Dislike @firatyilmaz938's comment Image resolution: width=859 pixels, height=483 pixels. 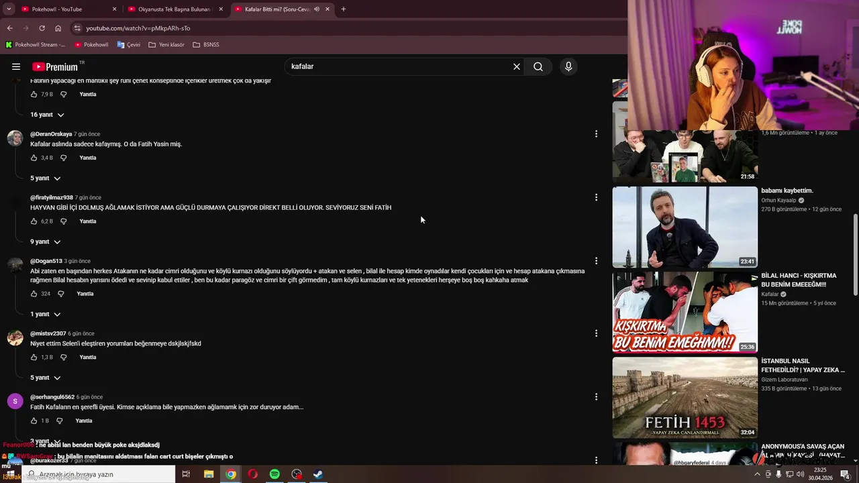pos(64,221)
